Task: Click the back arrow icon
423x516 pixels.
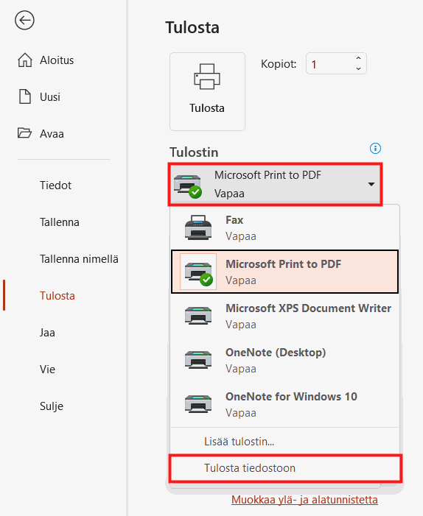Action: (x=24, y=20)
